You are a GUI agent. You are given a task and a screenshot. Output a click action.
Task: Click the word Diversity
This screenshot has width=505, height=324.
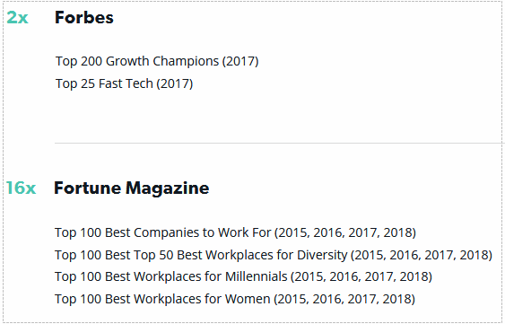tap(322, 255)
